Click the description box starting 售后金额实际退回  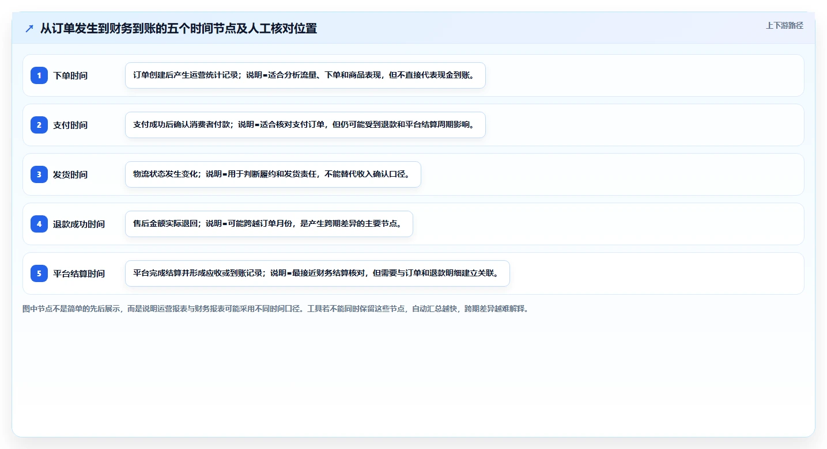click(x=269, y=224)
